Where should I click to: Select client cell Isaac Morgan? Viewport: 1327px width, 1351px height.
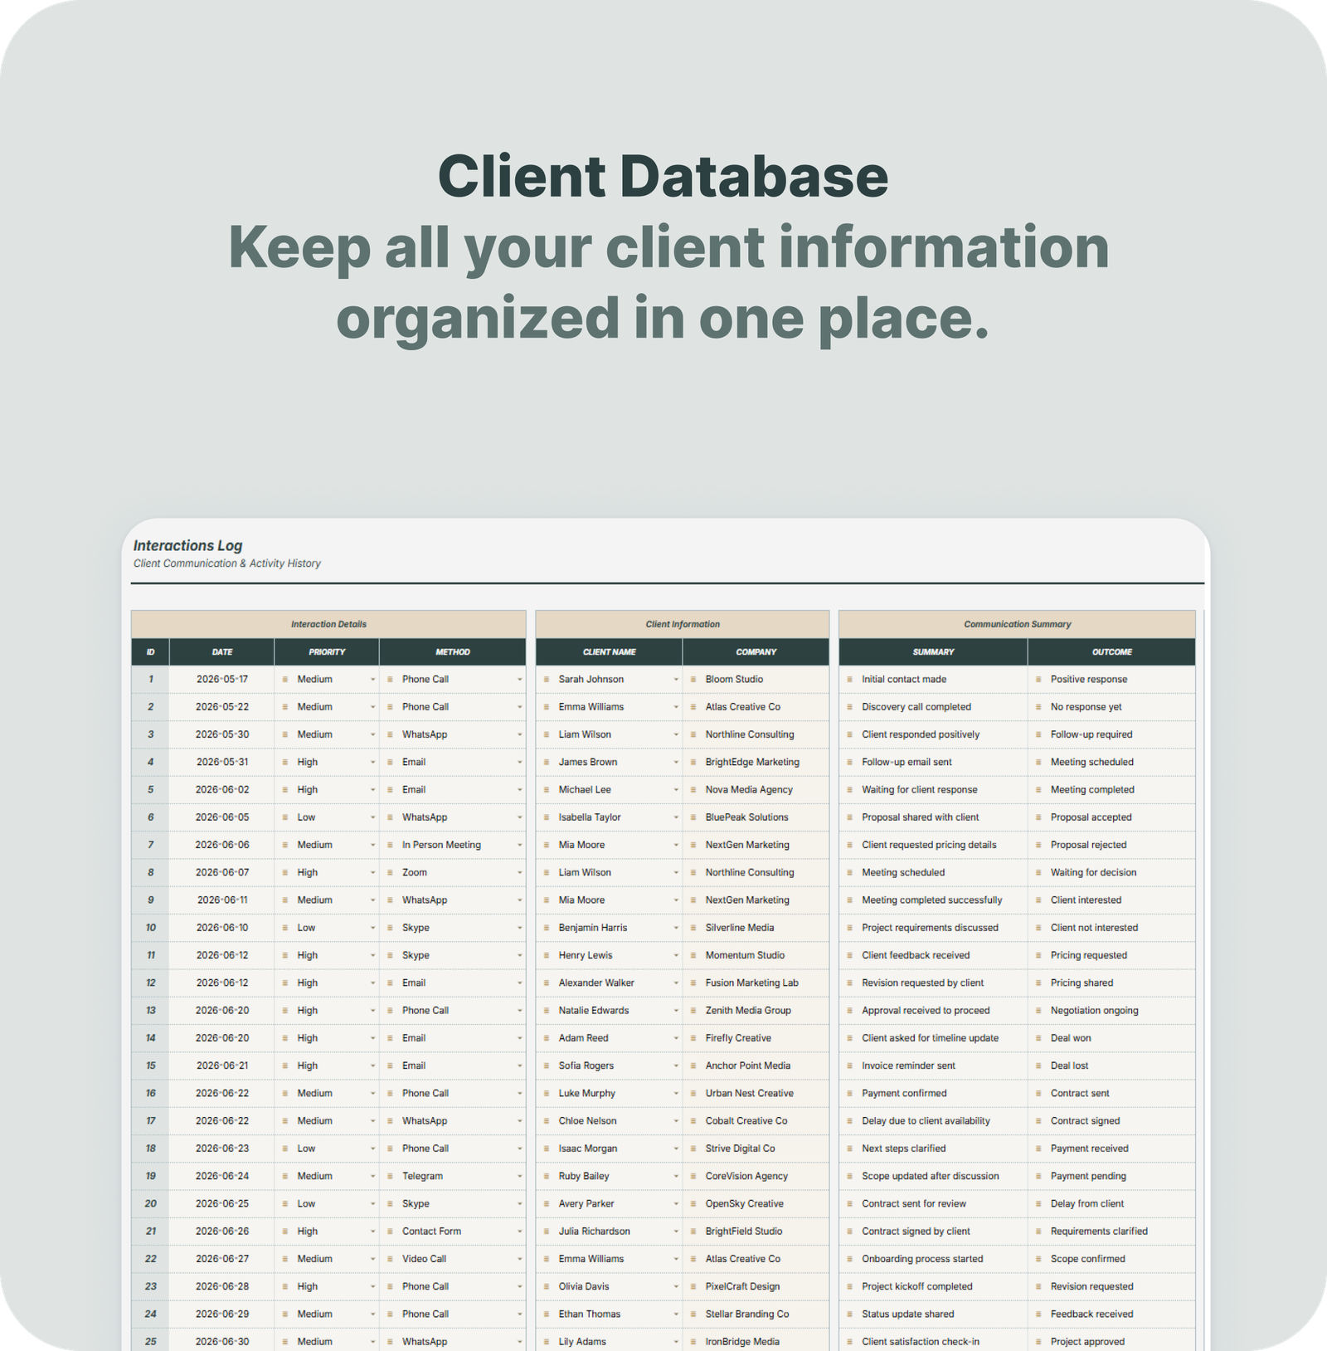tap(610, 1149)
